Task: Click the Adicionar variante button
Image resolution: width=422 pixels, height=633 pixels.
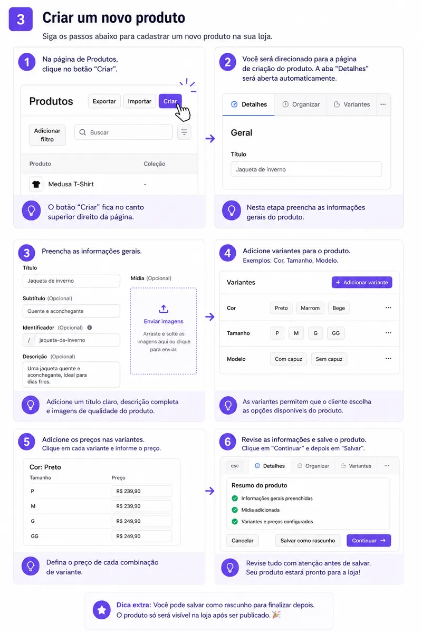Action: click(x=362, y=282)
